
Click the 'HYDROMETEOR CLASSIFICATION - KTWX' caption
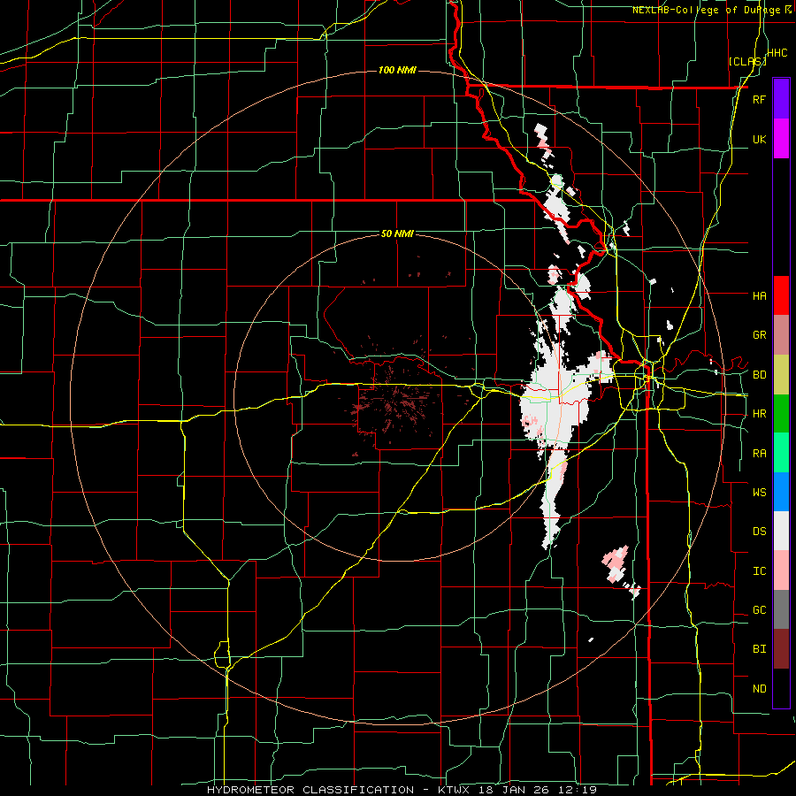[338, 790]
